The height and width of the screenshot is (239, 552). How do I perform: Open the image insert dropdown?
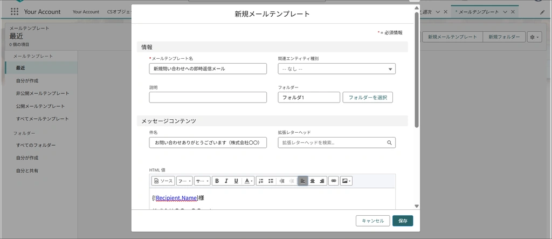coord(346,181)
